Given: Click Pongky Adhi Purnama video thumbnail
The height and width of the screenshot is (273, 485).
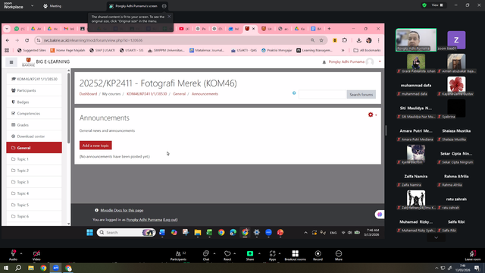Looking at the screenshot, I should coord(416,40).
